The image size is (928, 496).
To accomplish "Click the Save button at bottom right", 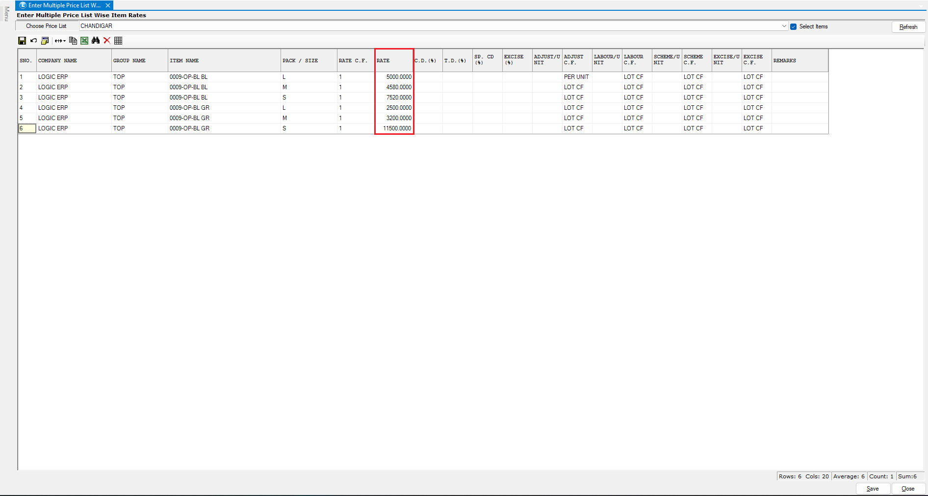I will [873, 489].
